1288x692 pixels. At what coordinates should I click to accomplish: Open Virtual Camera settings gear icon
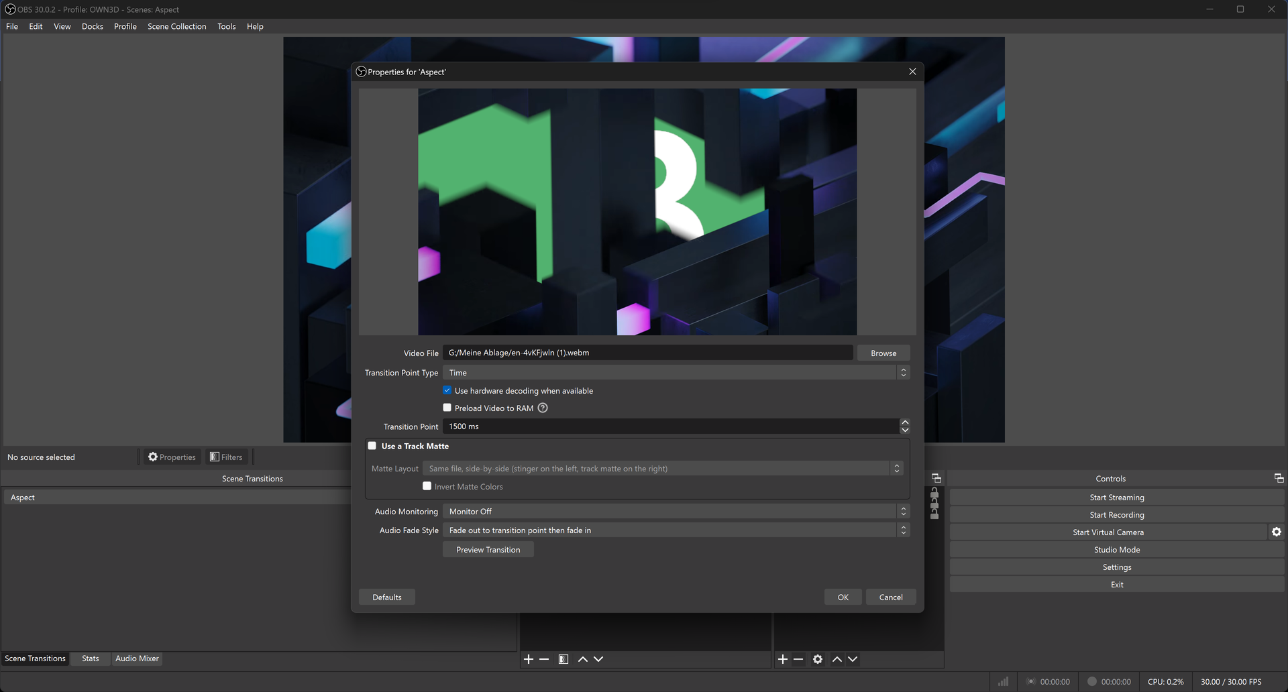click(x=1277, y=532)
